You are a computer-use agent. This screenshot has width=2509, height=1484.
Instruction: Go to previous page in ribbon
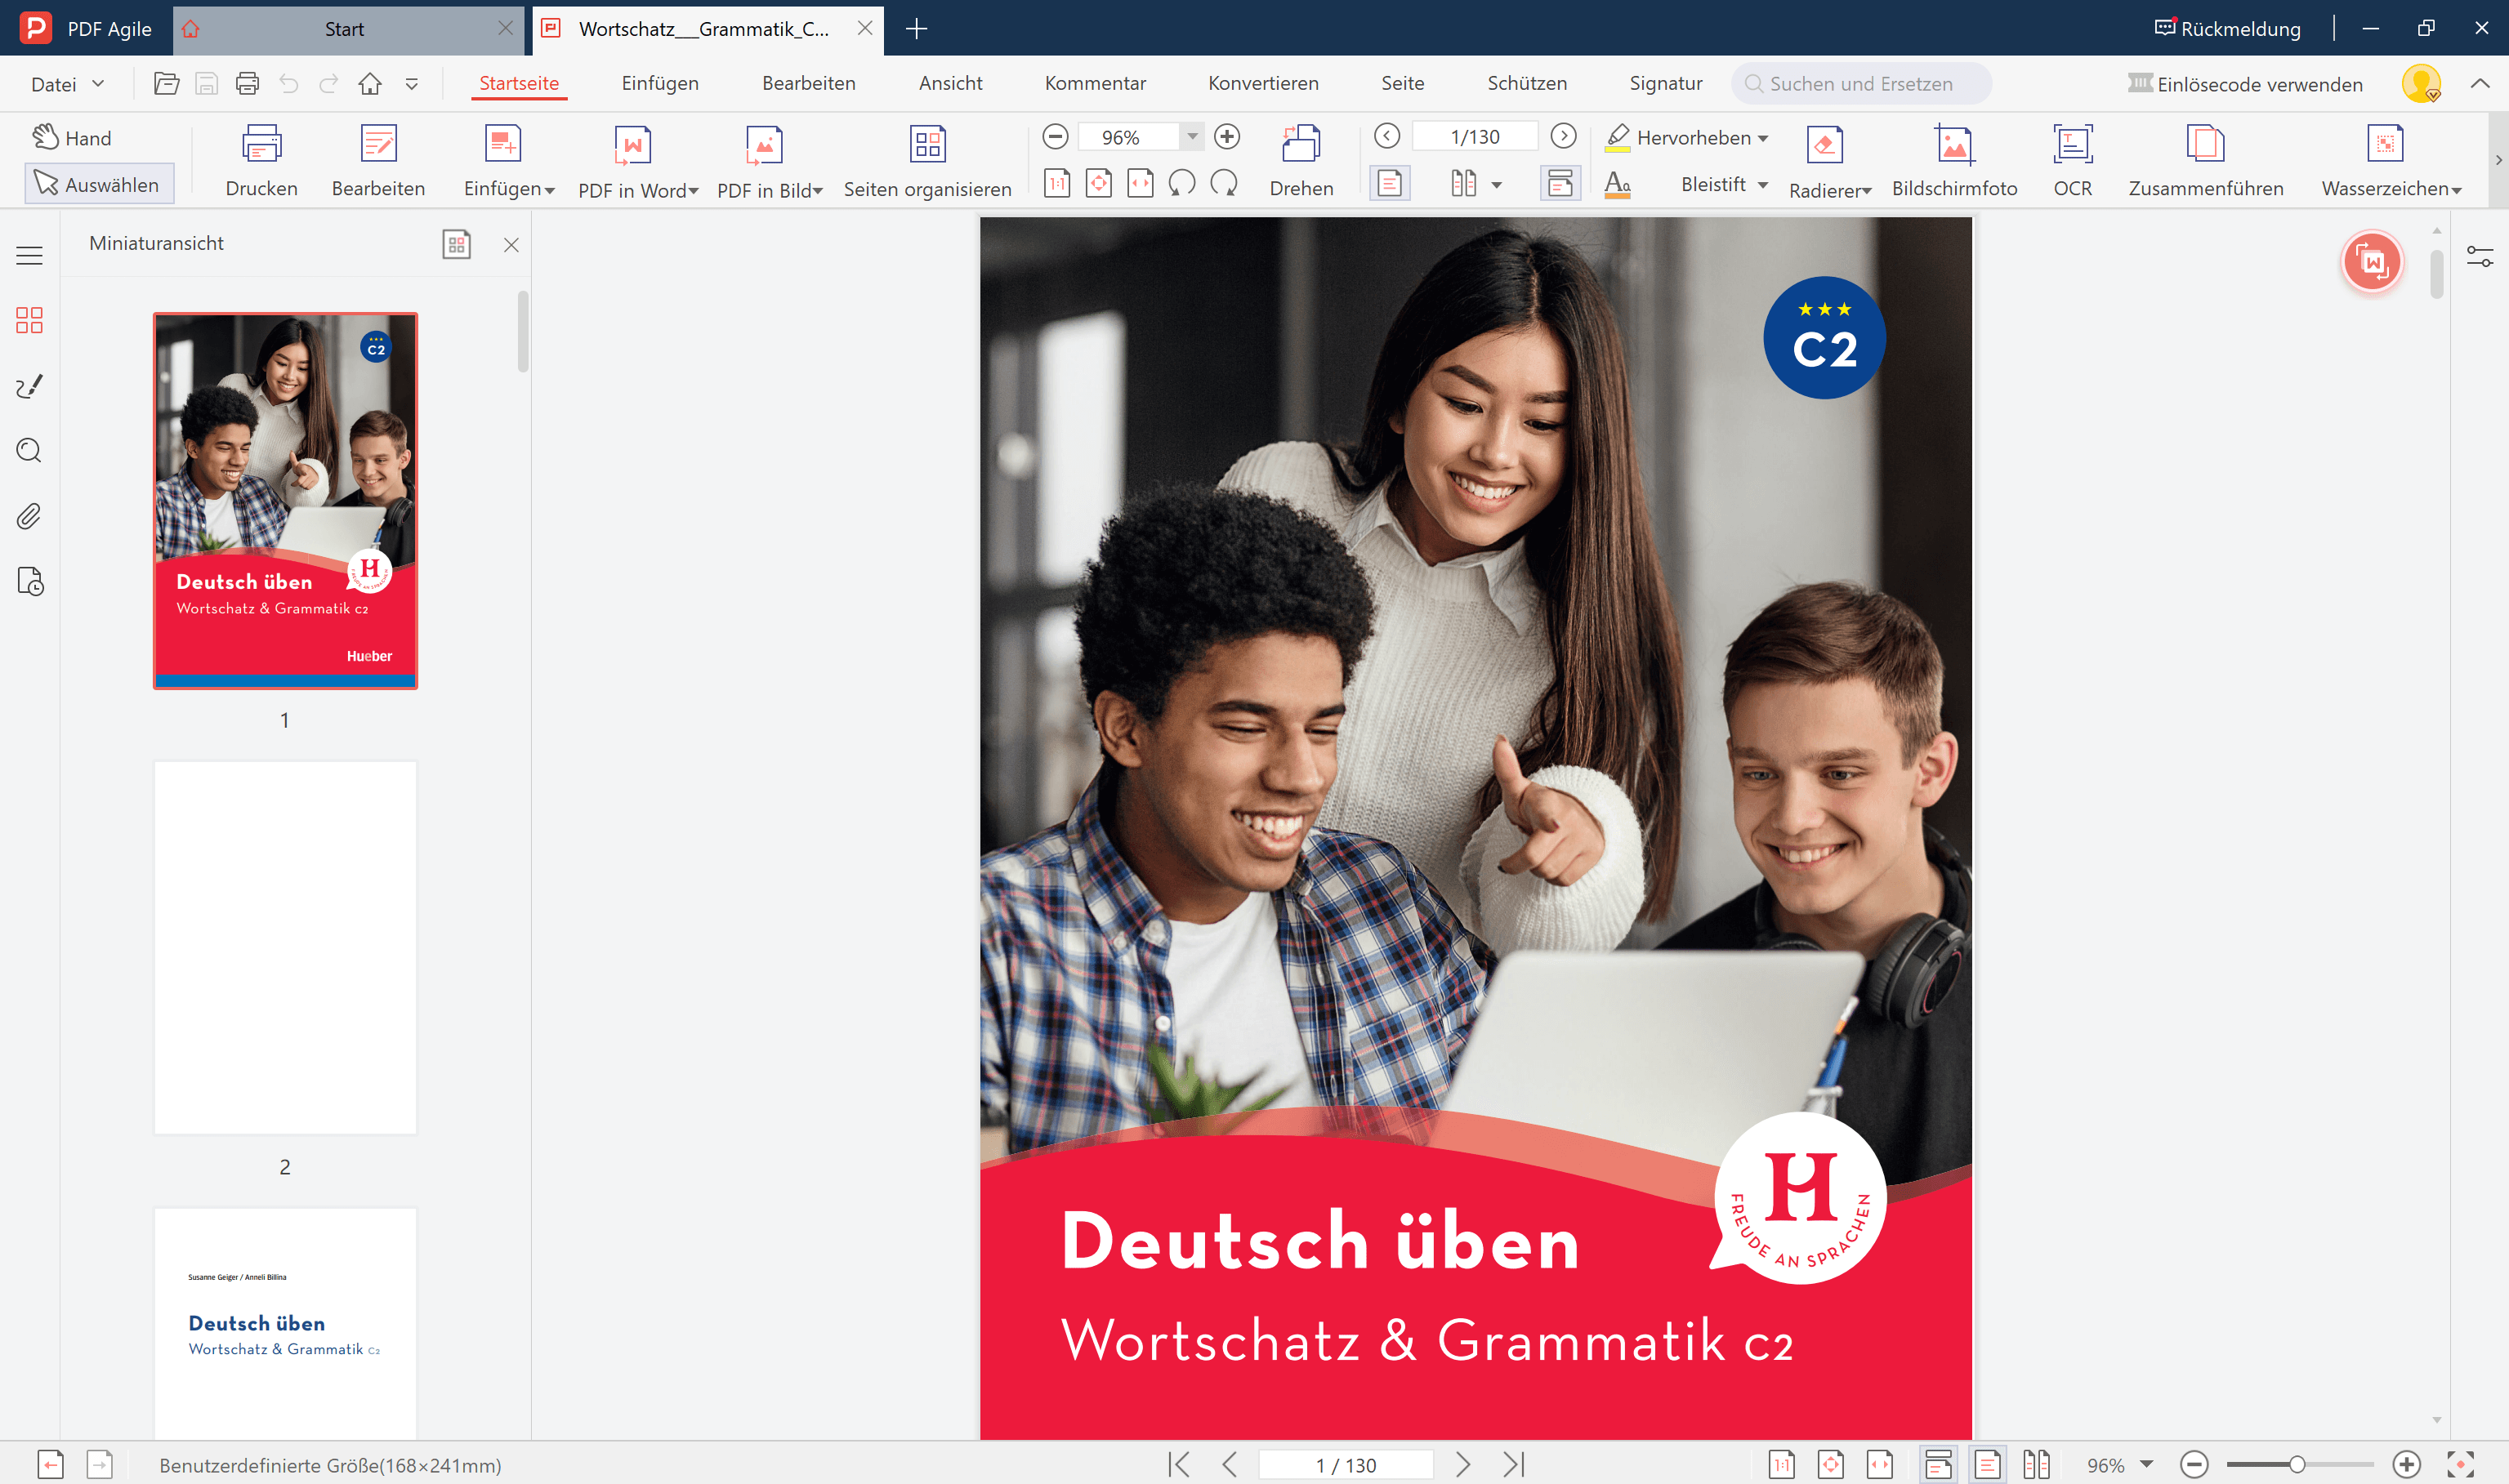(1387, 136)
